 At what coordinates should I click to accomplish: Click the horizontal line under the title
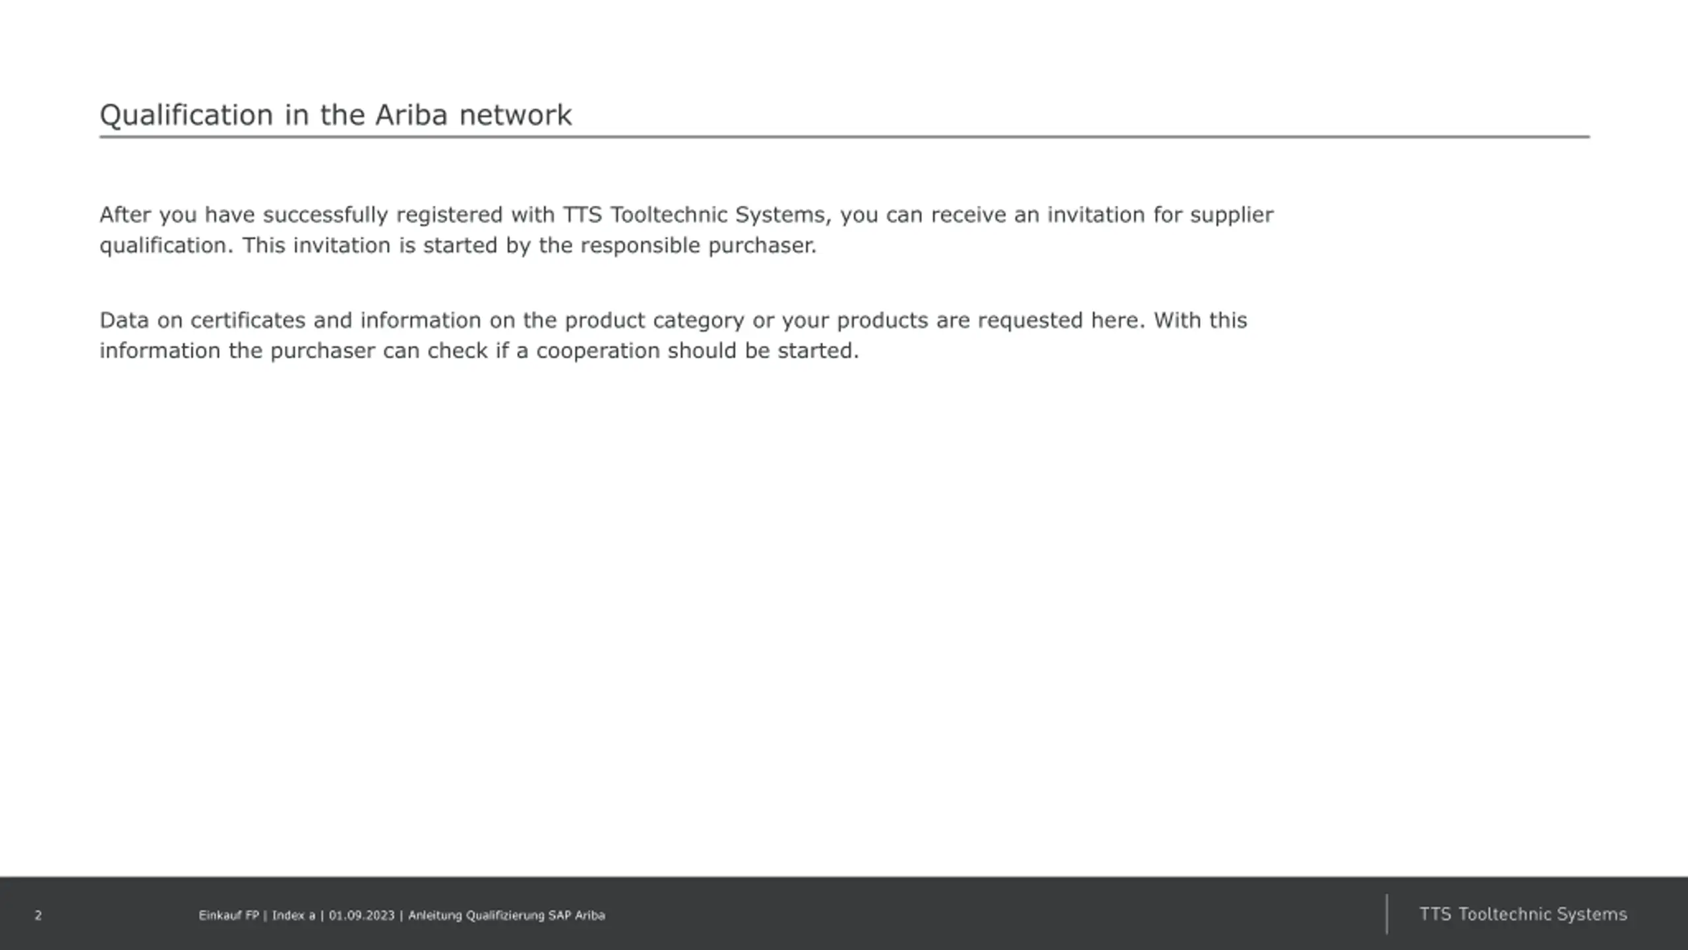pos(845,137)
